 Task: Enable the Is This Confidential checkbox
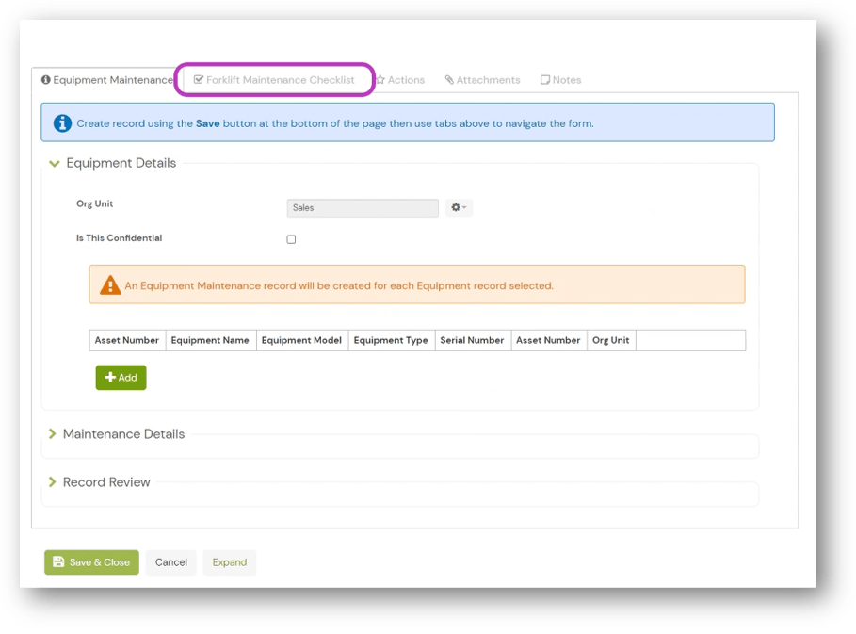click(x=291, y=239)
